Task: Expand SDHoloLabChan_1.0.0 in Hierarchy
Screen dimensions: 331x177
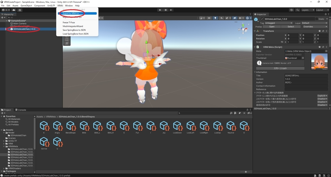Action: [9, 29]
